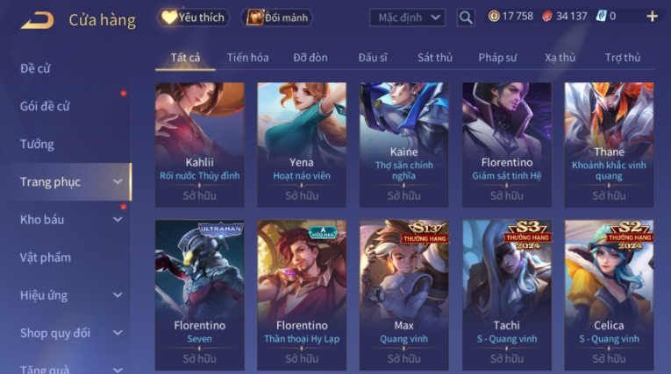This screenshot has width=671, height=374.
Task: Open the Tướng sidebar menu item
Action: click(x=37, y=144)
